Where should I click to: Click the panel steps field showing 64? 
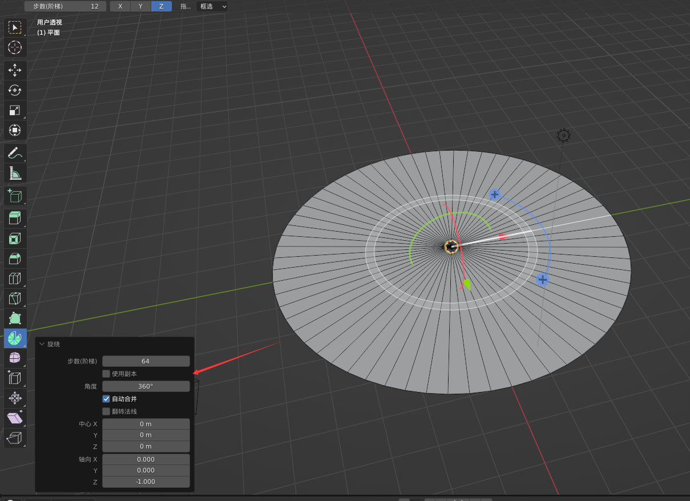[x=146, y=361]
